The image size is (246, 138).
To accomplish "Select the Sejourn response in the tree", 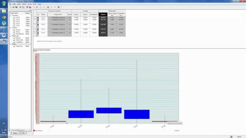I will [x=18, y=38].
